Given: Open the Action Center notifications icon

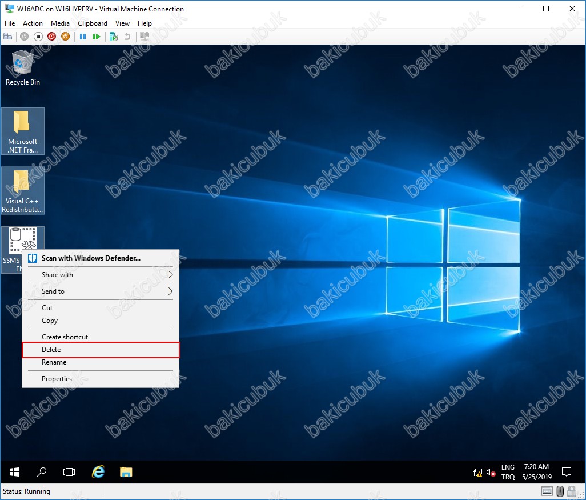Looking at the screenshot, I should pos(567,472).
